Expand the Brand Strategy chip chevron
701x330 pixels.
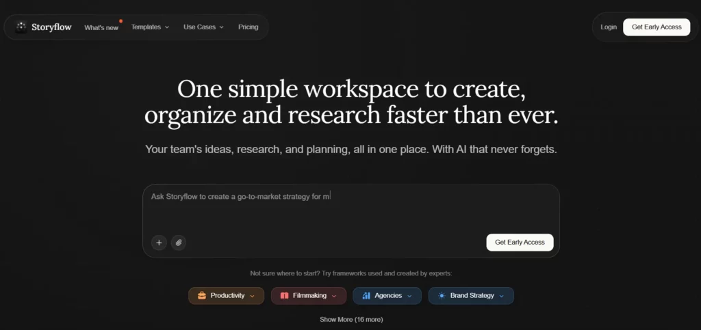tap(502, 296)
